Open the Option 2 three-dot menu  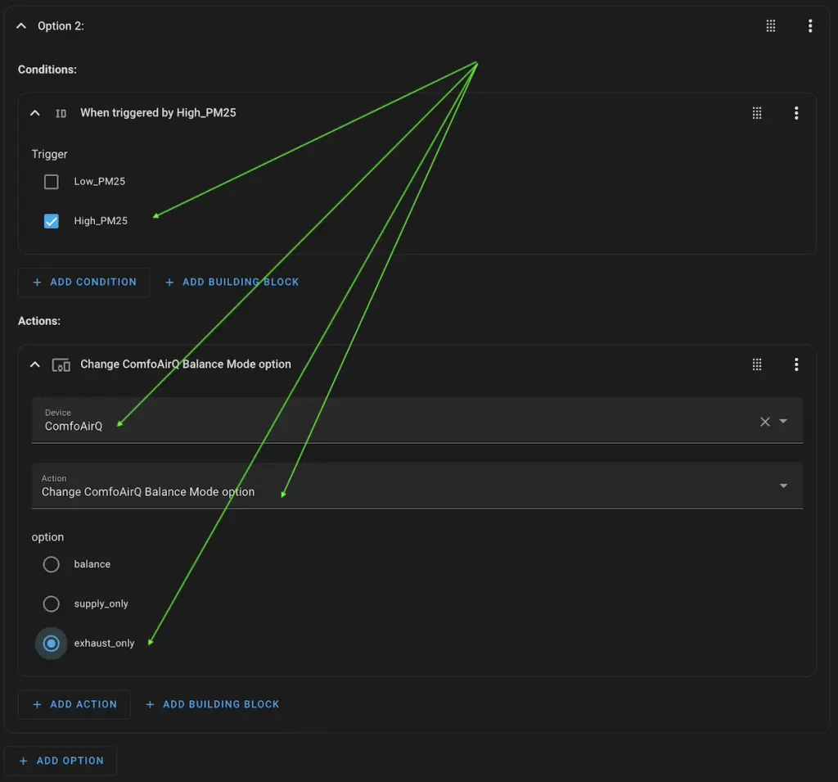[x=809, y=26]
